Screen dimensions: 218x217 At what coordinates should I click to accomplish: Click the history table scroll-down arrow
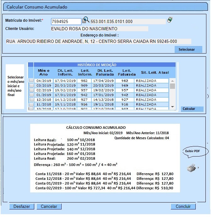click(x=172, y=107)
